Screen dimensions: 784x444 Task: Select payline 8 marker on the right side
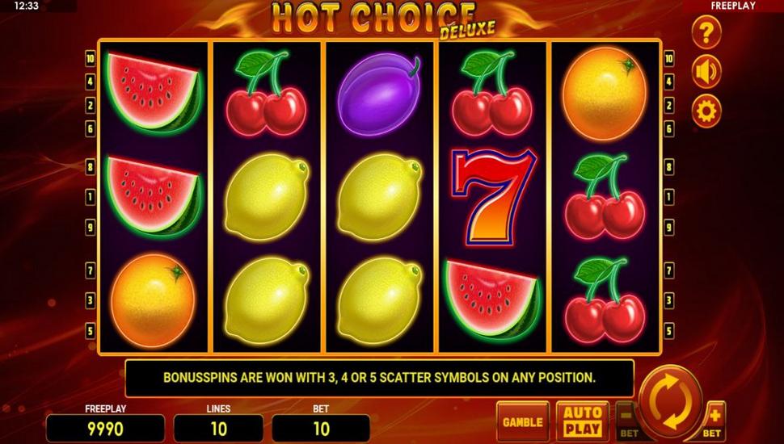pyautogui.click(x=669, y=167)
